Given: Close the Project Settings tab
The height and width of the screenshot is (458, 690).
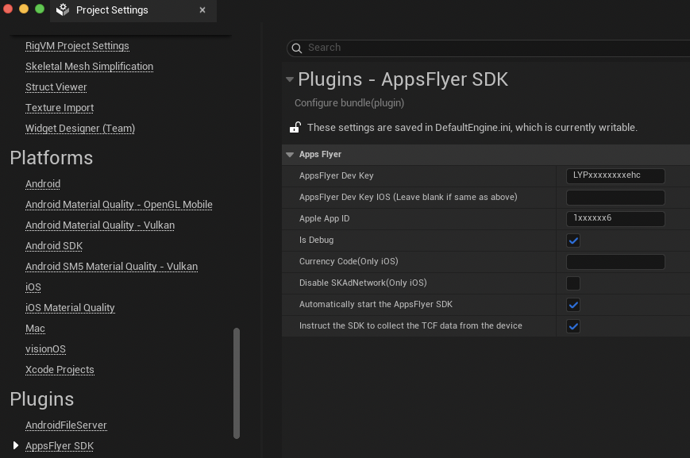Looking at the screenshot, I should coord(202,10).
